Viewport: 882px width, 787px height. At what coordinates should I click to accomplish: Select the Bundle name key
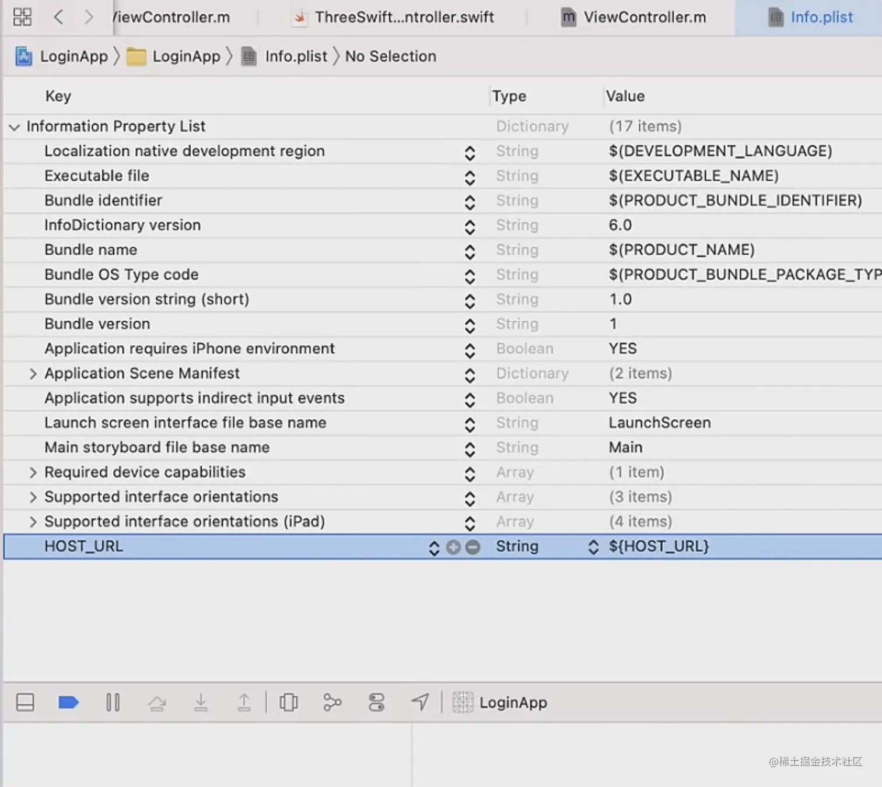91,250
